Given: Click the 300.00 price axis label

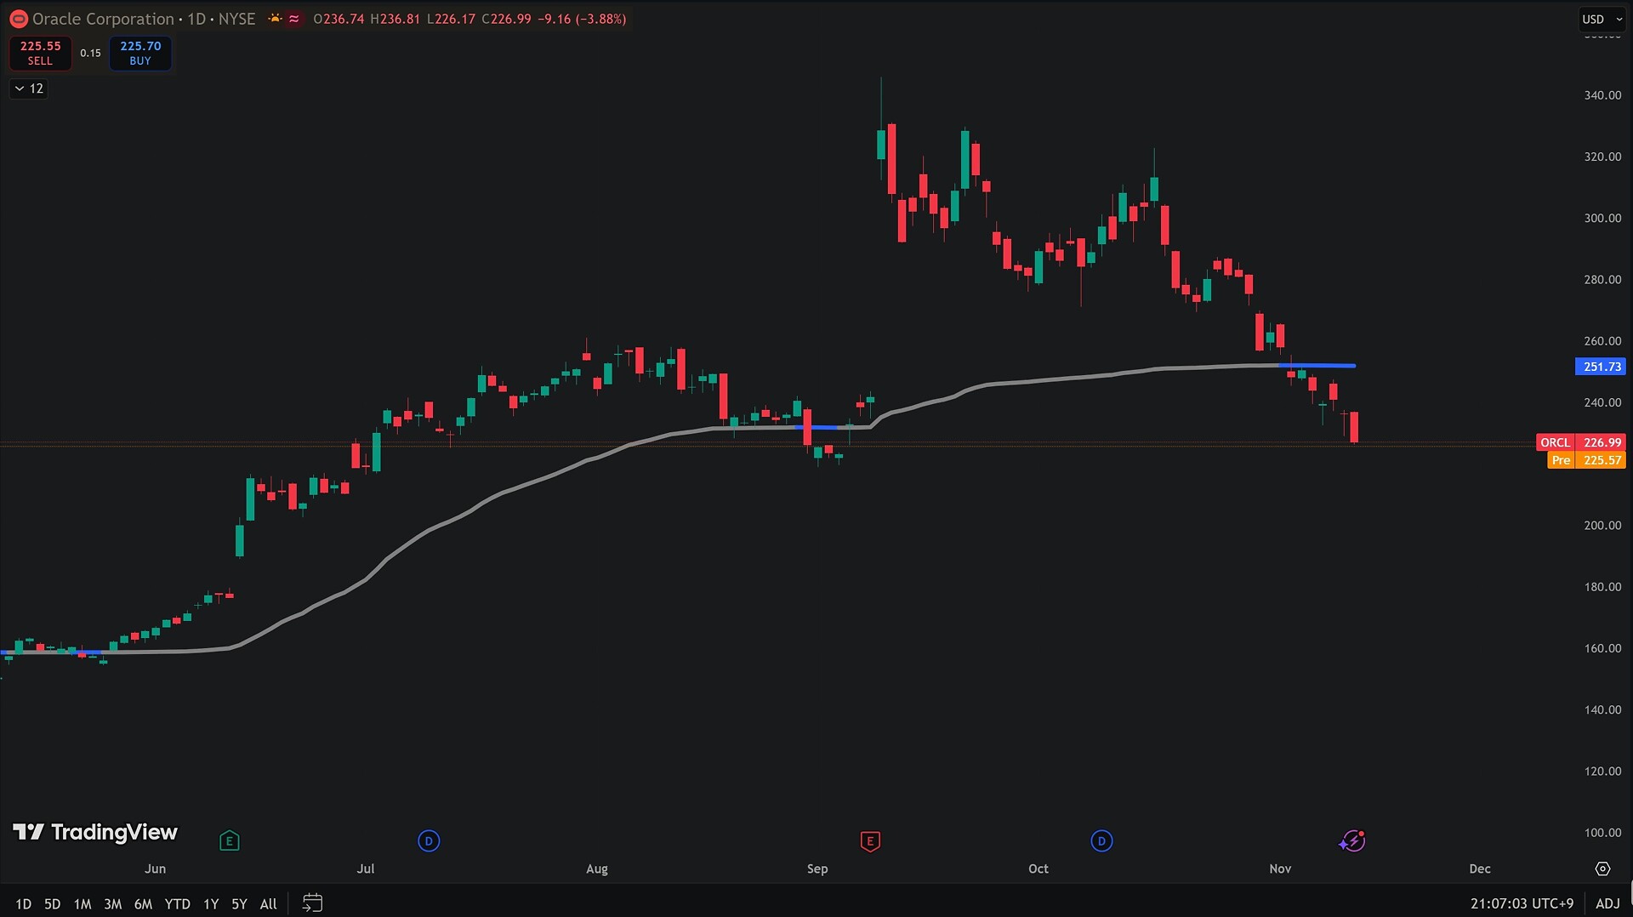Looking at the screenshot, I should coord(1602,218).
